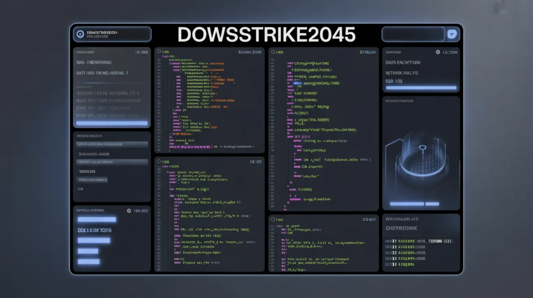Click the circle icon in the bottom-middle code panel header
This screenshot has height=298, width=533.
click(276, 220)
